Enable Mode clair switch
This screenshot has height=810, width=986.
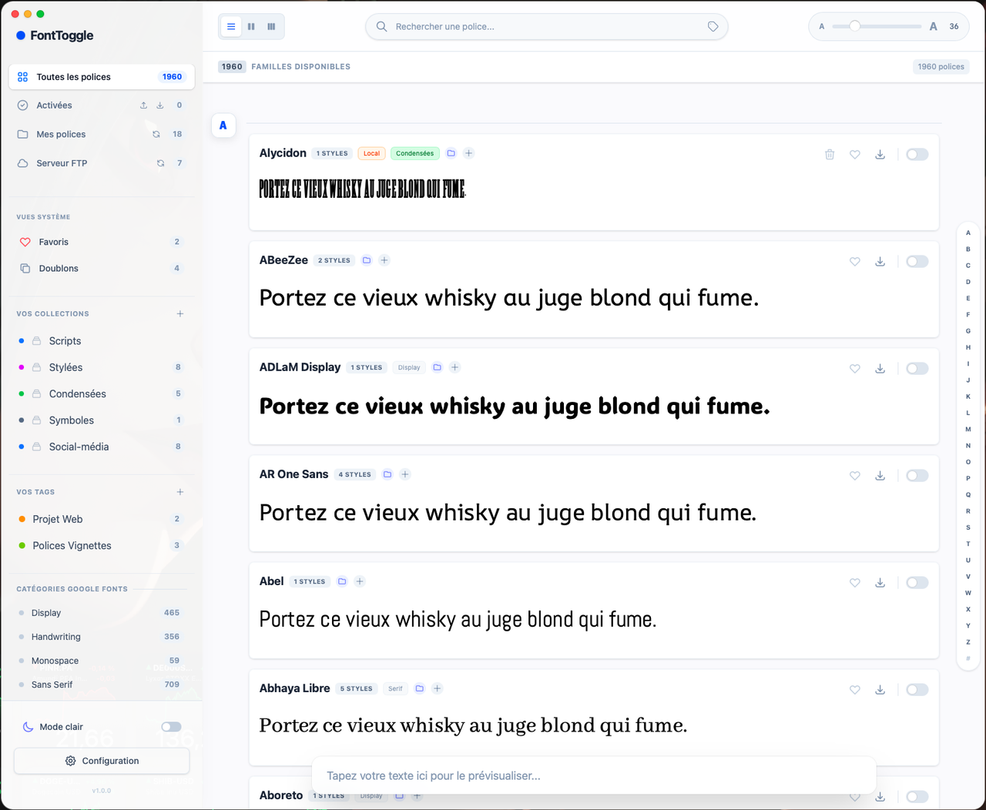click(171, 726)
